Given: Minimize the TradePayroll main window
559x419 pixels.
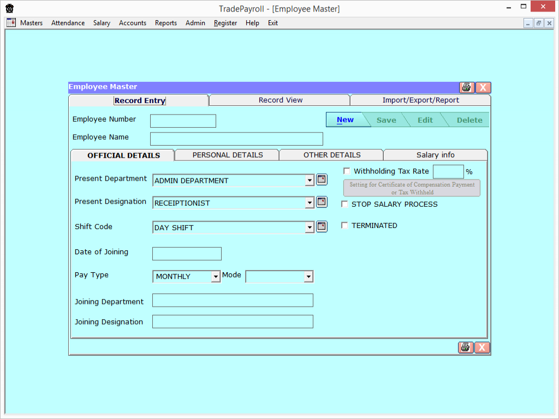Looking at the screenshot, I should coord(509,7).
